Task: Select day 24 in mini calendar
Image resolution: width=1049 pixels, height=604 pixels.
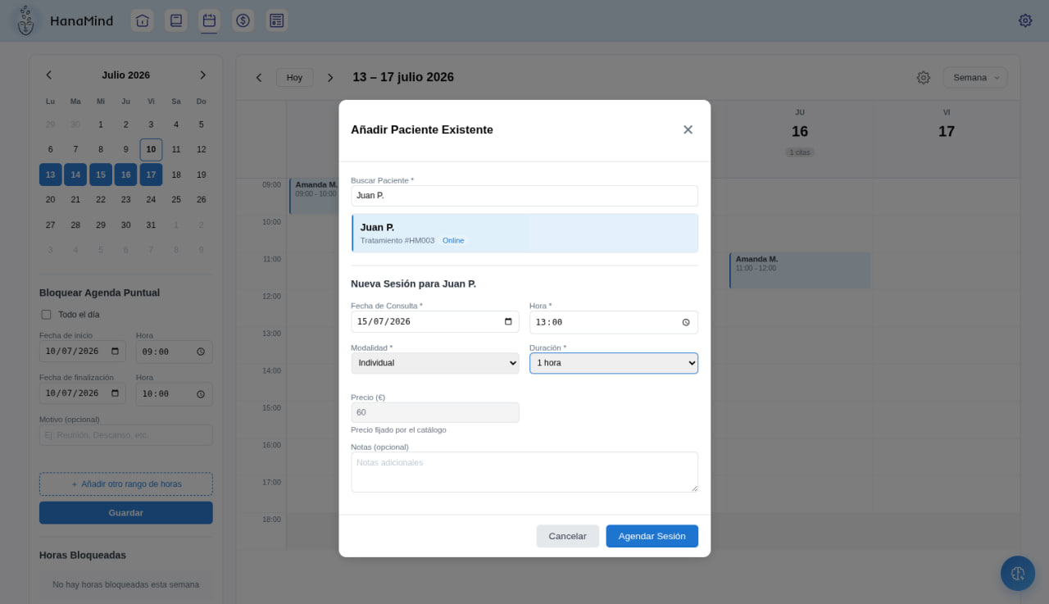Action: pyautogui.click(x=151, y=200)
